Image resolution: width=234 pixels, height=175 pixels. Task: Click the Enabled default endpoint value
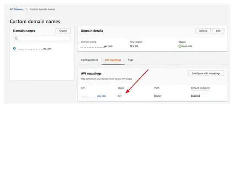(195, 96)
